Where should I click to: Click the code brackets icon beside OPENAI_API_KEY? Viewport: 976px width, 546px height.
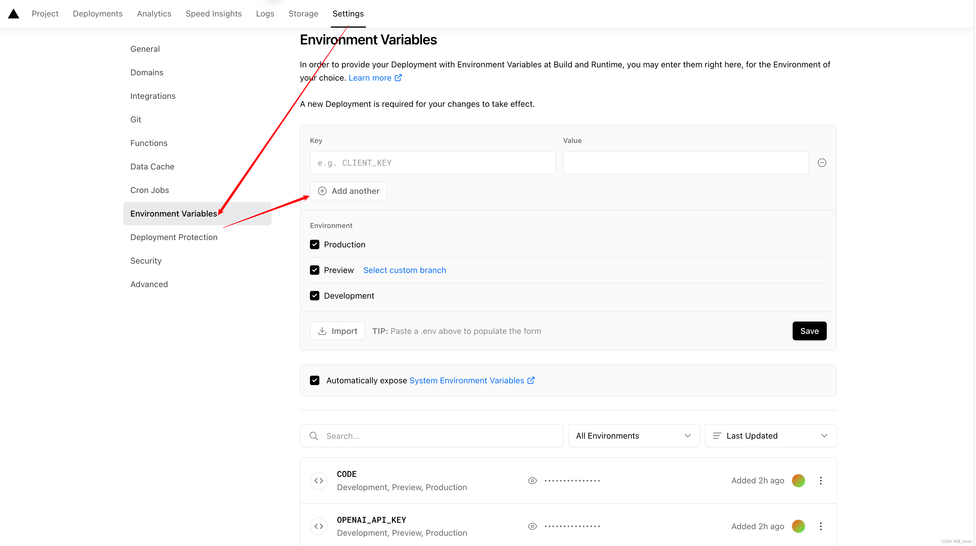pyautogui.click(x=319, y=526)
